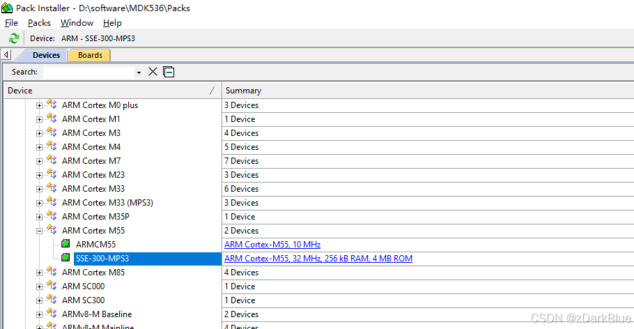Click the '7 Devices' summary cell
Screen dimensions: 634x329
point(241,161)
